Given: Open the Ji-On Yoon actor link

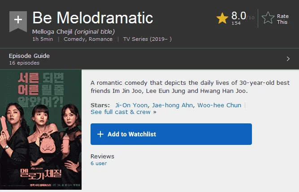Looking at the screenshot, I should [x=131, y=105].
